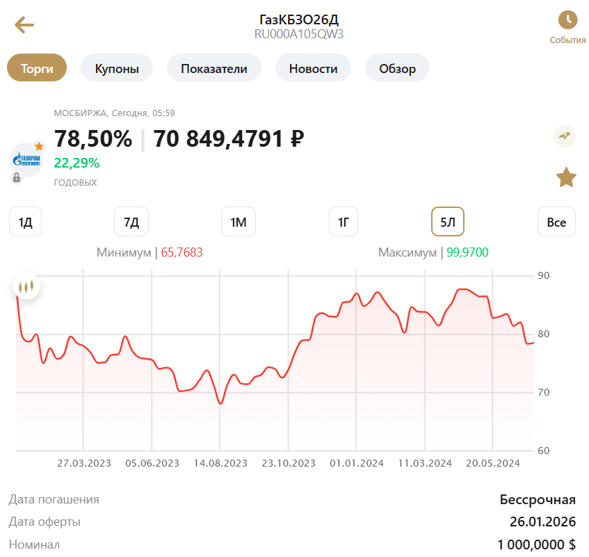
Task: Switch chart to candlestick view
Action: click(26, 286)
